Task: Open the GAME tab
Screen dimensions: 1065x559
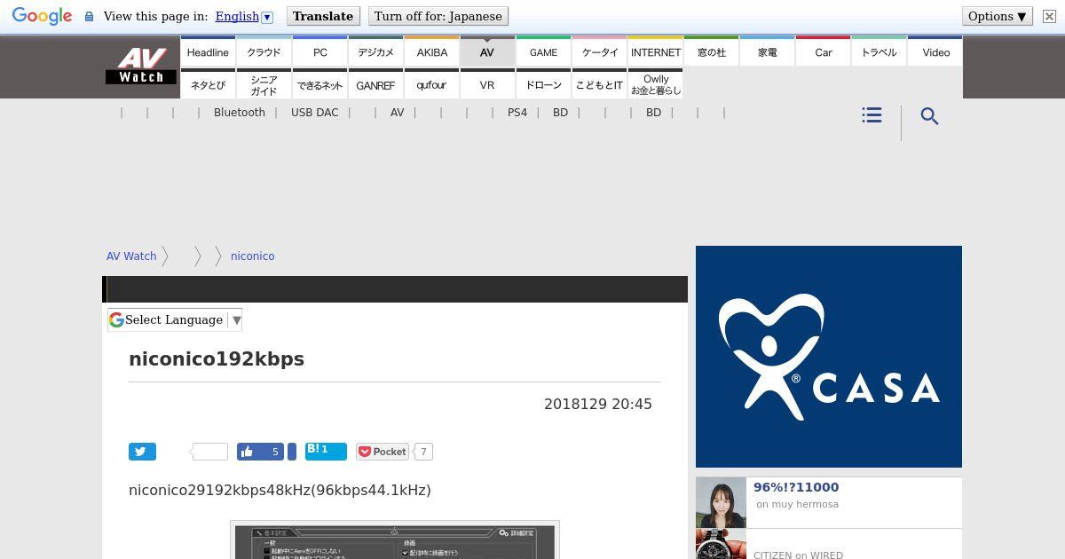Action: [543, 51]
